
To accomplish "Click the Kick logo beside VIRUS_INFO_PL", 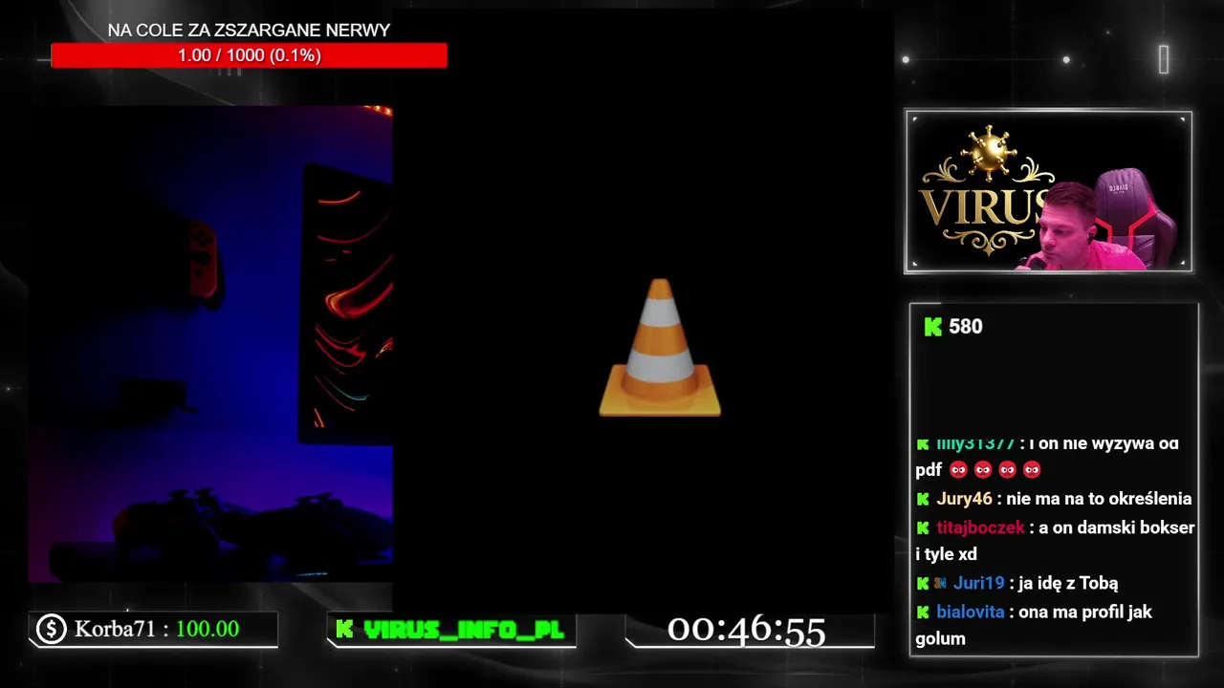I will coord(345,630).
